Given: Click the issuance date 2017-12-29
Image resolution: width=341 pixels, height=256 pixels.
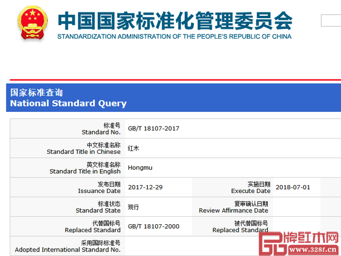Looking at the screenshot, I should [147, 187].
